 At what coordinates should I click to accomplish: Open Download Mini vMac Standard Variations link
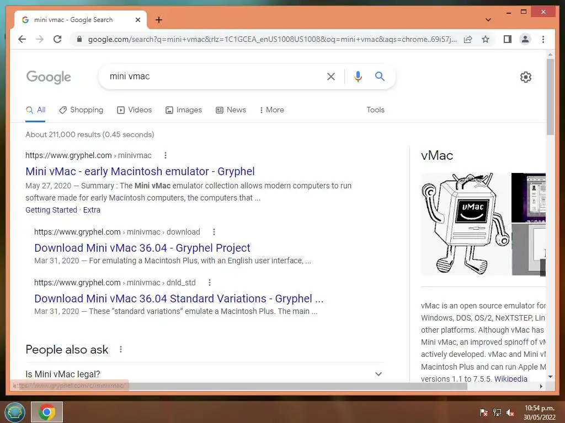pos(179,299)
